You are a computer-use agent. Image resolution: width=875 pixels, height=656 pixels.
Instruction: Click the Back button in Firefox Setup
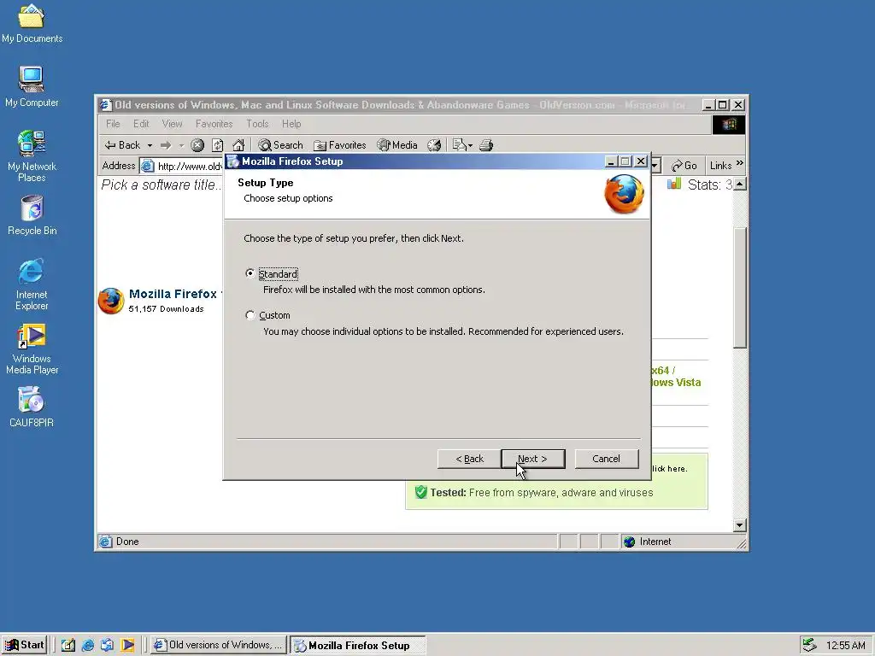(x=469, y=459)
